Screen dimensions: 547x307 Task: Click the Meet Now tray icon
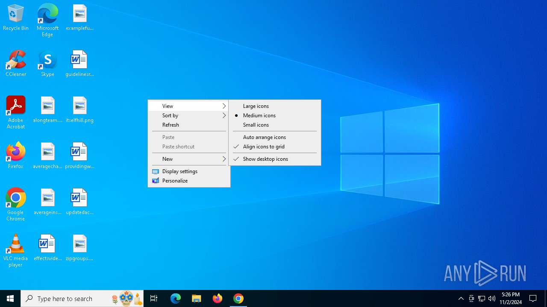click(471, 298)
